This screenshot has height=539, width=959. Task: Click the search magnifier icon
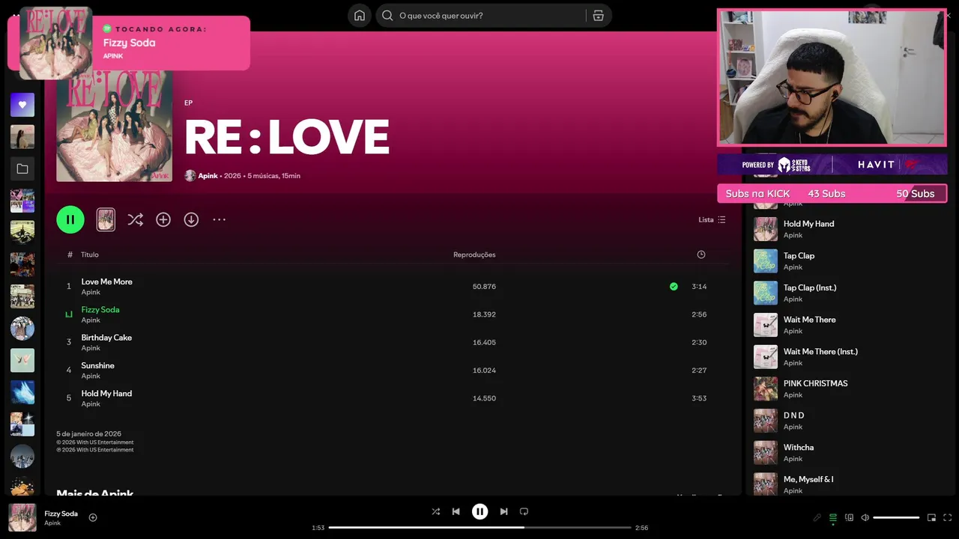pyautogui.click(x=387, y=15)
